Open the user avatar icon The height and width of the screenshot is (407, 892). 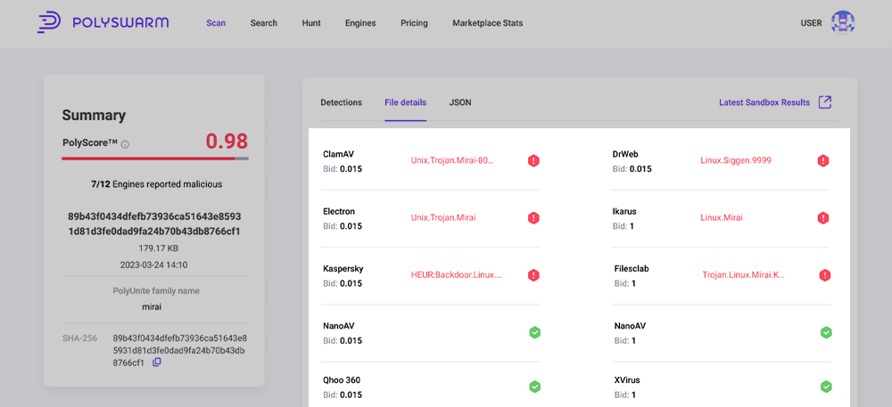[842, 23]
